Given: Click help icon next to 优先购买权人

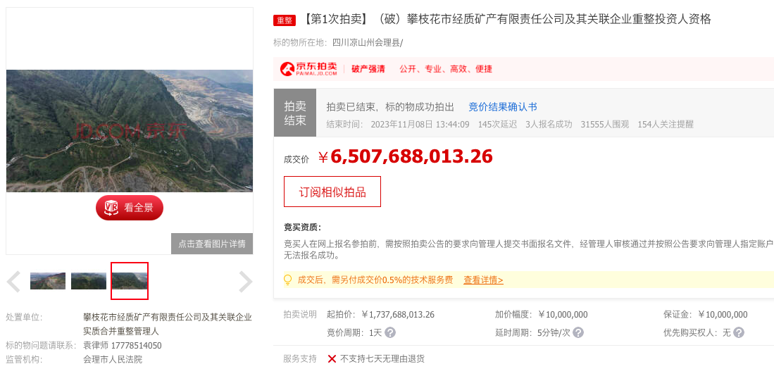Looking at the screenshot, I should point(739,332).
